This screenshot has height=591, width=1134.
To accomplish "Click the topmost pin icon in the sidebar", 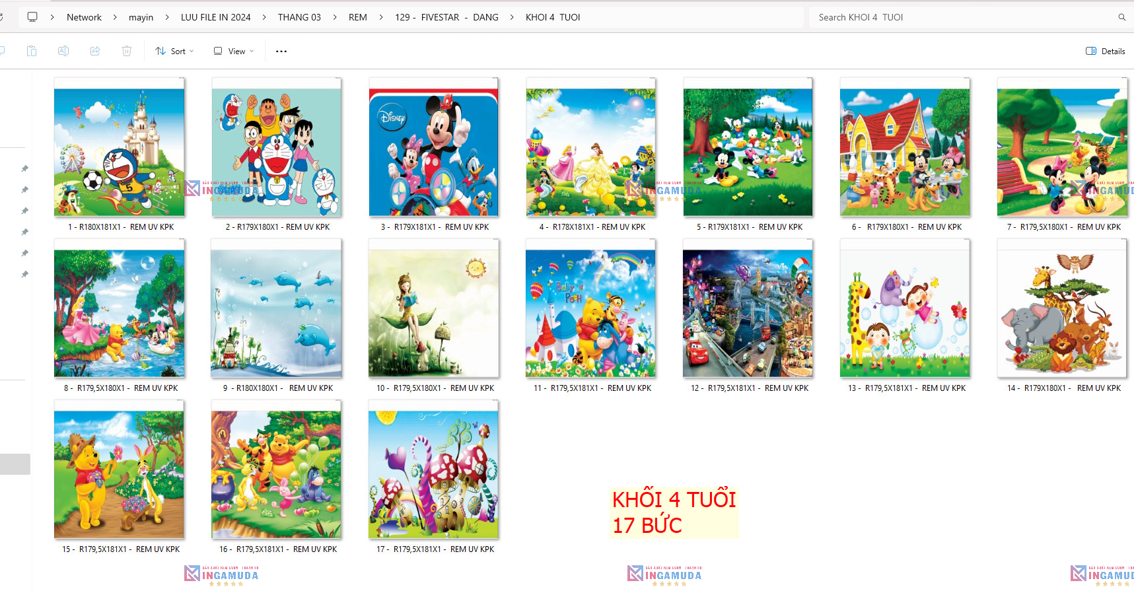I will click(x=25, y=169).
